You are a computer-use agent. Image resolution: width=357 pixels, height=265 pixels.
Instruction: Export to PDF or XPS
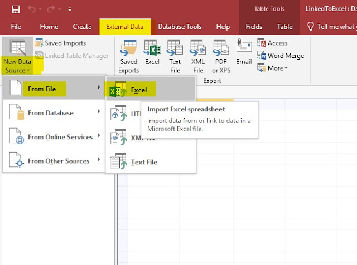(x=221, y=56)
